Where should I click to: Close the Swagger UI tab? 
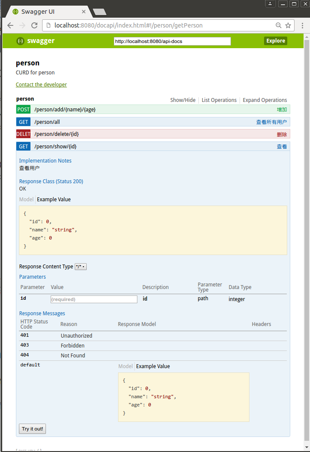(x=83, y=12)
